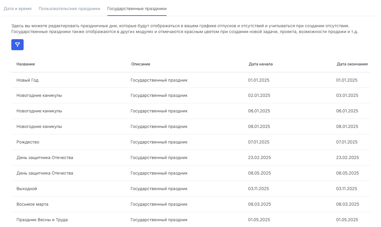Click start date 01.01.2025 of Новый Год
381x227 pixels.
[258, 80]
